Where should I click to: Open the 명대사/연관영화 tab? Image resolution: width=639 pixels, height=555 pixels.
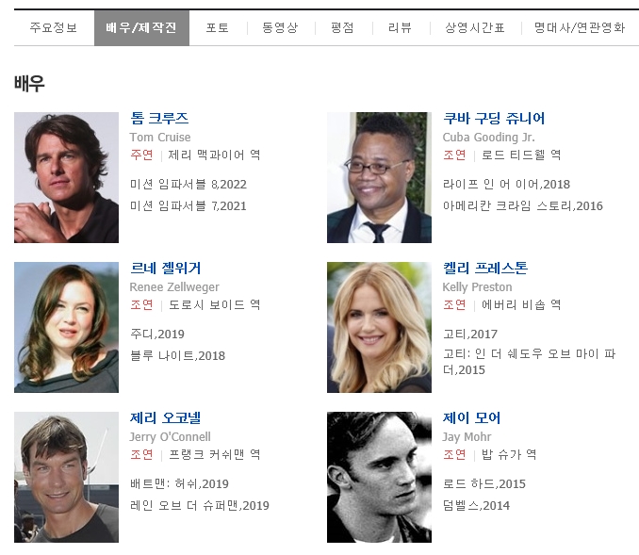[x=580, y=27]
